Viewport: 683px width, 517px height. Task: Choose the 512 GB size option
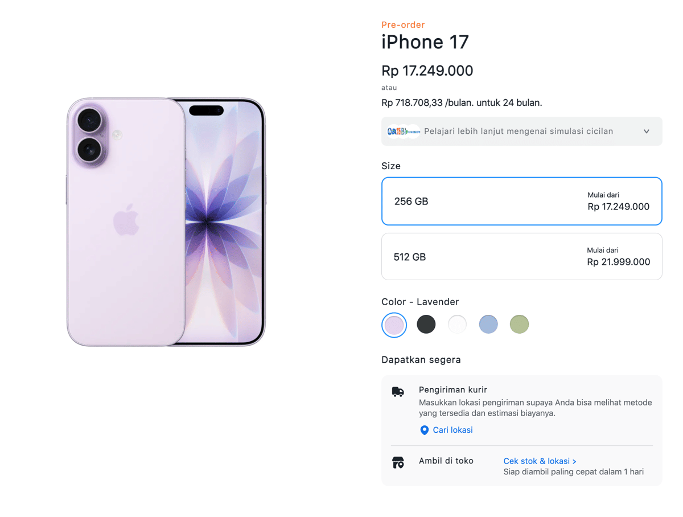(x=521, y=257)
